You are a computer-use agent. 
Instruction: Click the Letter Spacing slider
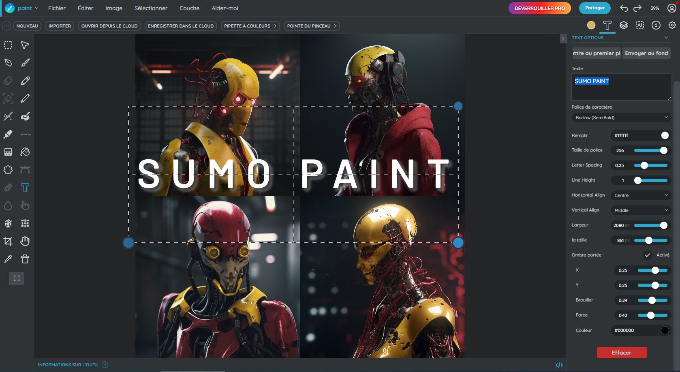coord(651,165)
